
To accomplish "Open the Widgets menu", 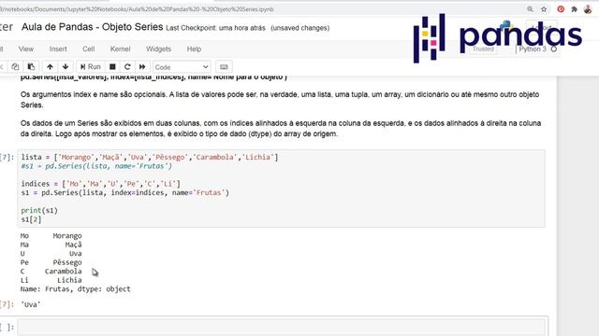I will click(158, 49).
